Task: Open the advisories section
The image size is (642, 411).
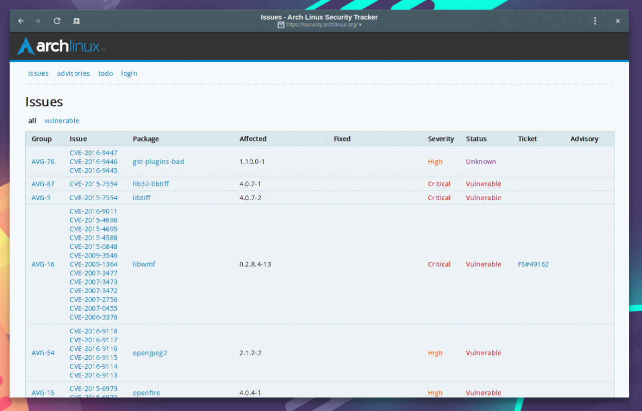Action: [73, 73]
